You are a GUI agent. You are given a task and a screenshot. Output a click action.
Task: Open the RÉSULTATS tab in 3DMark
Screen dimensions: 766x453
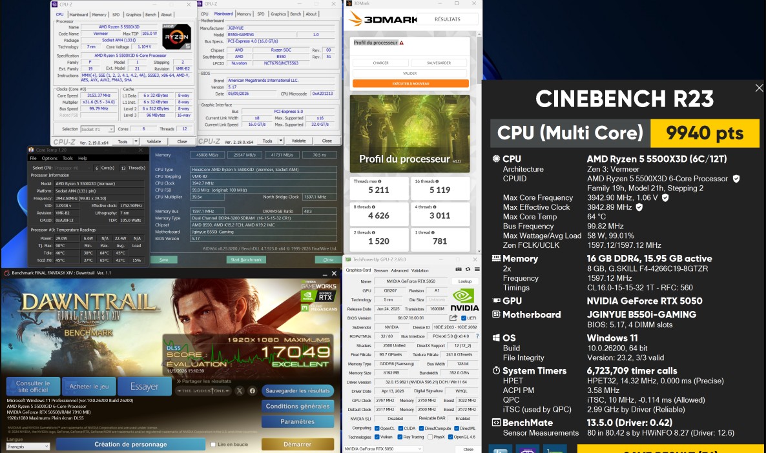(448, 19)
